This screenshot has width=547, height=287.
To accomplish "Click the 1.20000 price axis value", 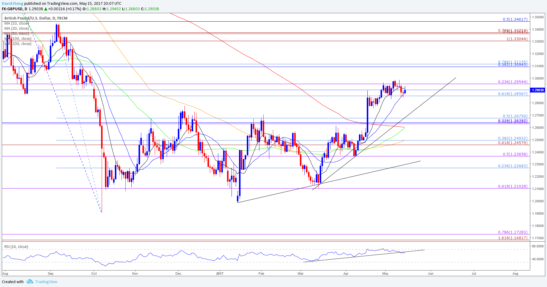I will point(538,201).
